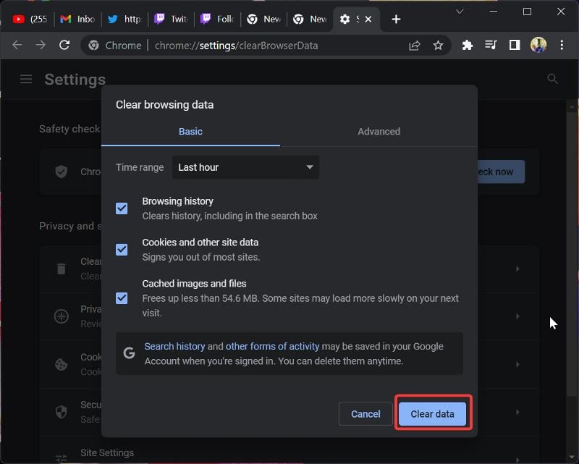The image size is (579, 464).
Task: Expand the Clear browsing data row arrow
Action: point(517,269)
